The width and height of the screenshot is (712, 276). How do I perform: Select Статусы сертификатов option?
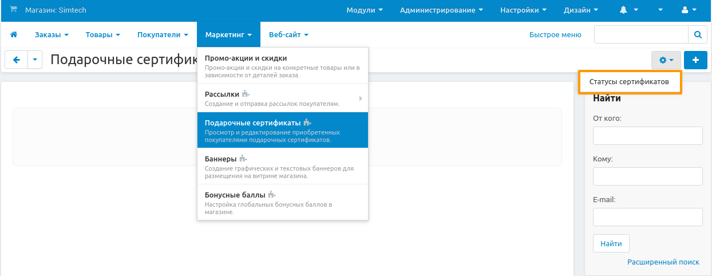629,82
